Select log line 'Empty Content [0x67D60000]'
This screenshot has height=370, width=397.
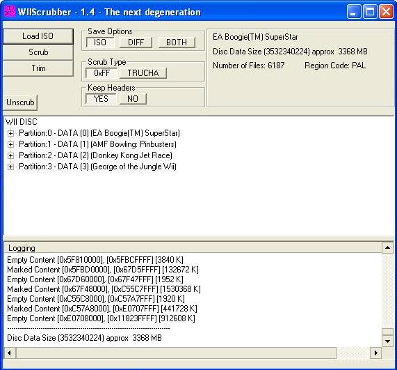click(95, 279)
